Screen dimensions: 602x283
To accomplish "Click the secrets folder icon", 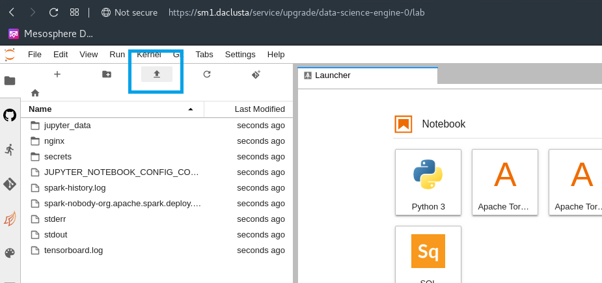I will click(35, 157).
